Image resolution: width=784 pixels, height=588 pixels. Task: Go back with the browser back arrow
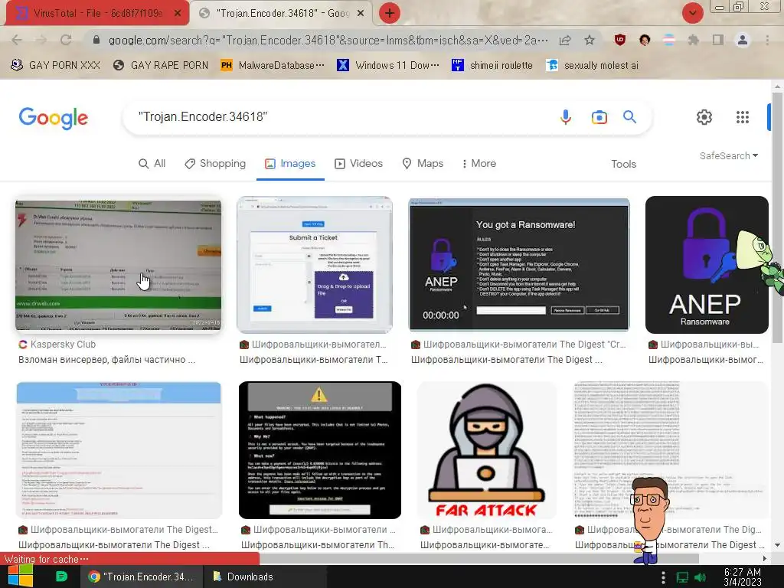tap(17, 40)
